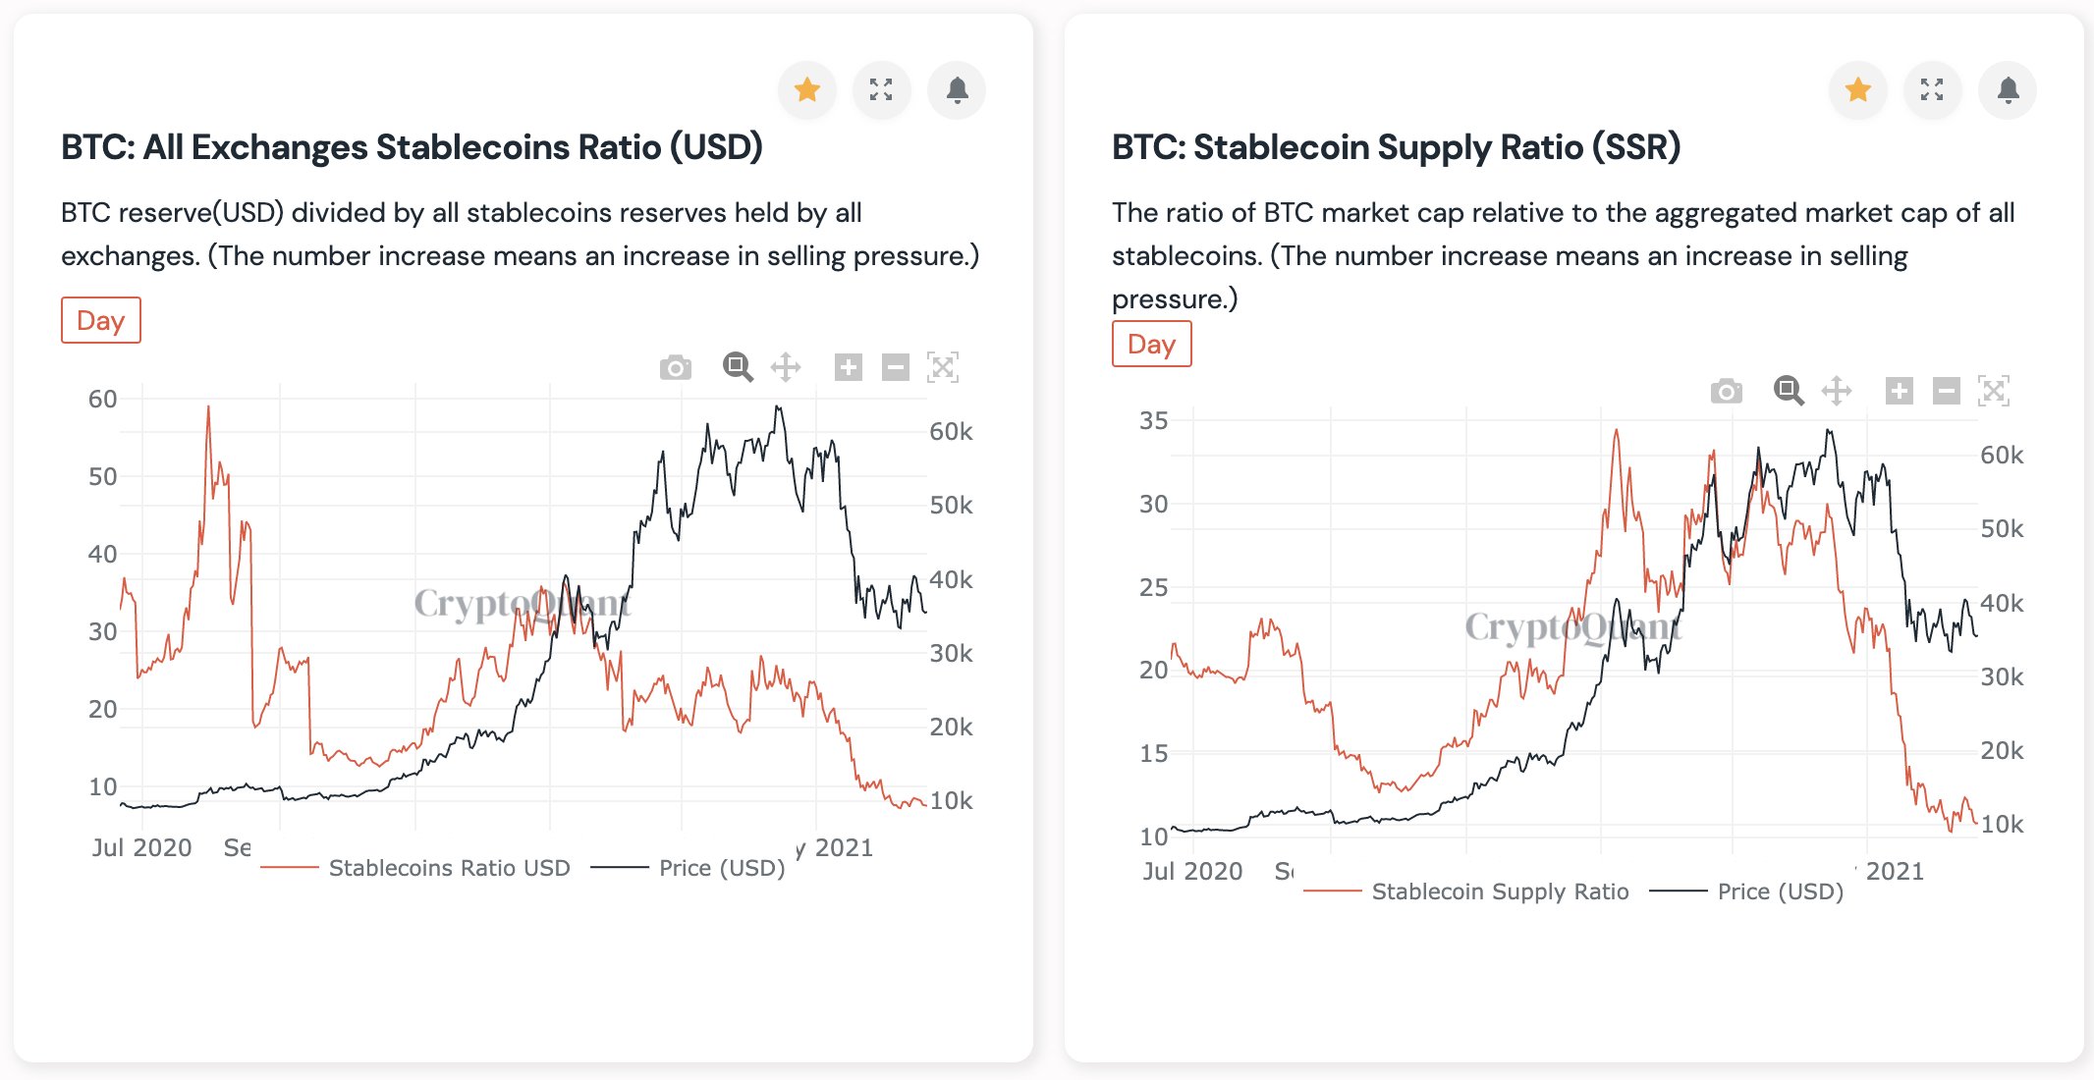Save SSR chart snapshot with camera icon

click(1727, 391)
